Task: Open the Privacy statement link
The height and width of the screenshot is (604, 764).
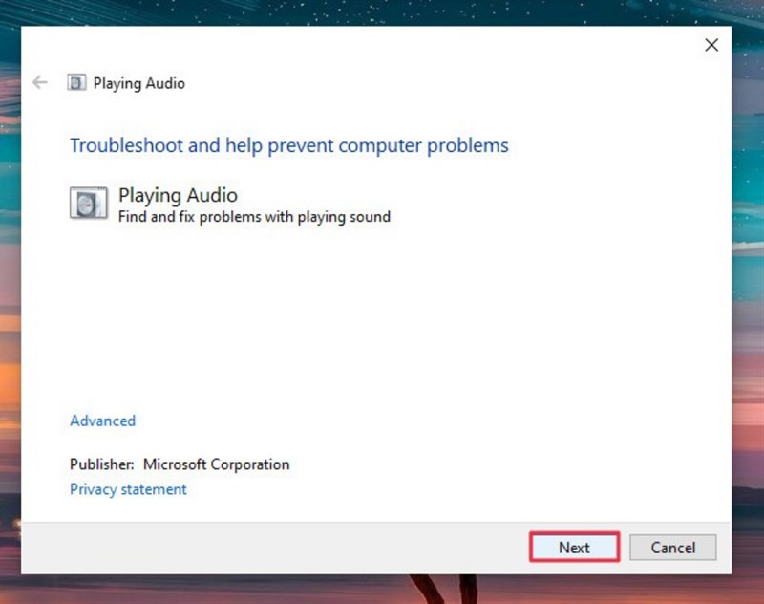Action: (128, 489)
